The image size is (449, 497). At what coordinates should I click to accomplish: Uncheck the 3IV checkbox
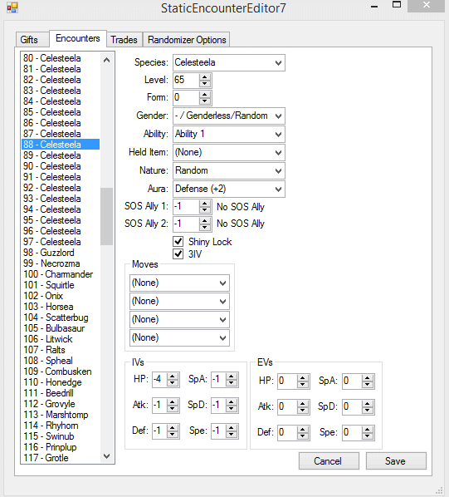point(178,253)
